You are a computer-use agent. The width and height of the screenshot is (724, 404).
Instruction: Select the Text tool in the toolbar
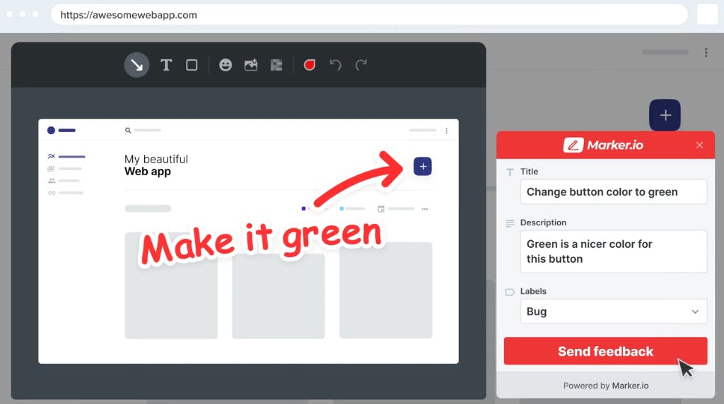click(166, 65)
